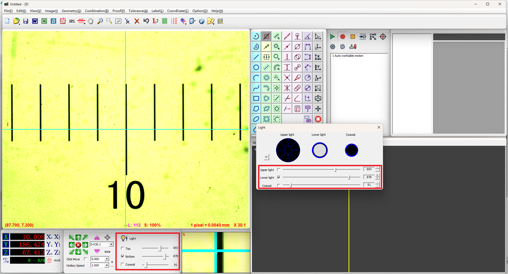Click the red X delete toolbar icon
This screenshot has width=508, height=274.
(137, 21)
